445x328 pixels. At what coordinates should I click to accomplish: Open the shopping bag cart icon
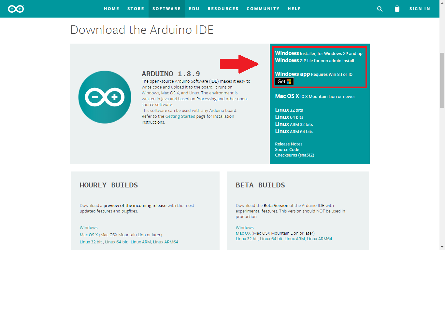(397, 9)
